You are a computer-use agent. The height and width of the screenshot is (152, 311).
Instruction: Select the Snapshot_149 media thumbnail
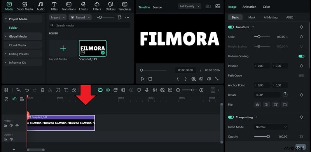93,48
